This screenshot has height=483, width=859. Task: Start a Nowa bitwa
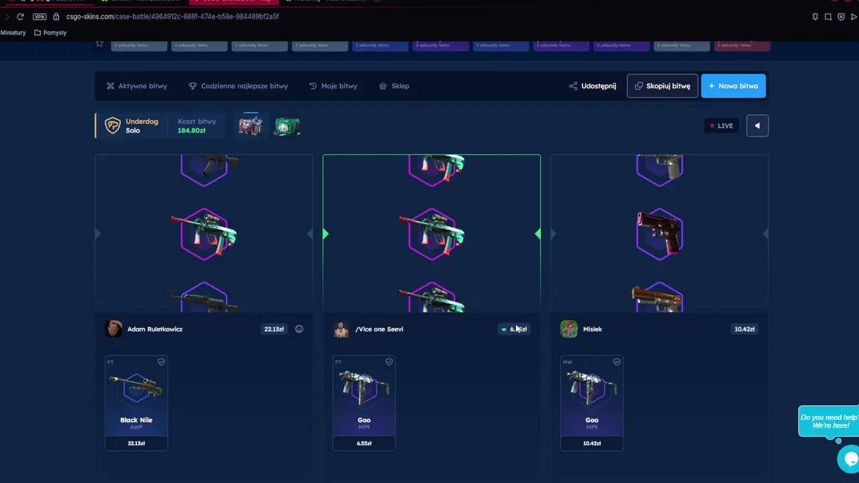click(733, 86)
